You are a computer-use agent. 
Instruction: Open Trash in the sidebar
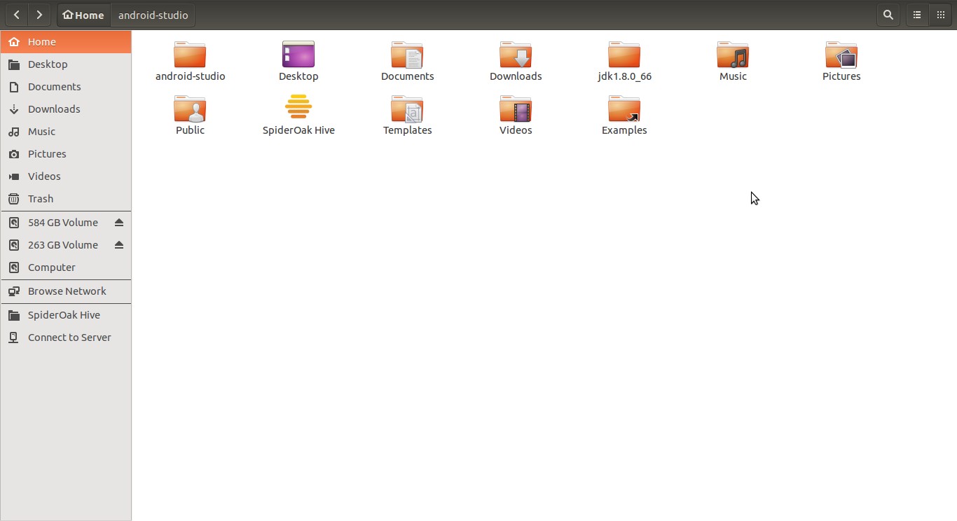tap(66, 199)
